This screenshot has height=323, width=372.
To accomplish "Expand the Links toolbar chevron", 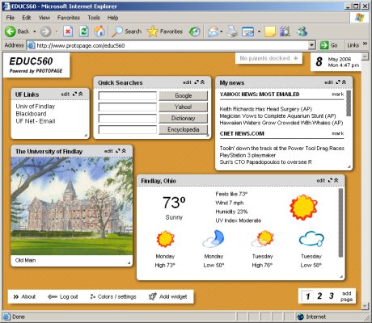I will point(365,44).
